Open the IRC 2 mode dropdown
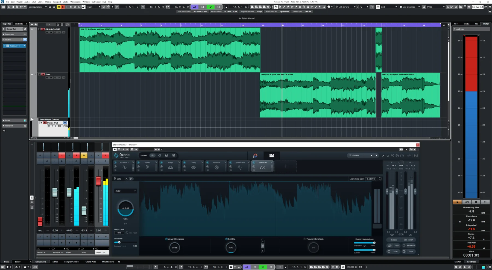 coord(125,191)
